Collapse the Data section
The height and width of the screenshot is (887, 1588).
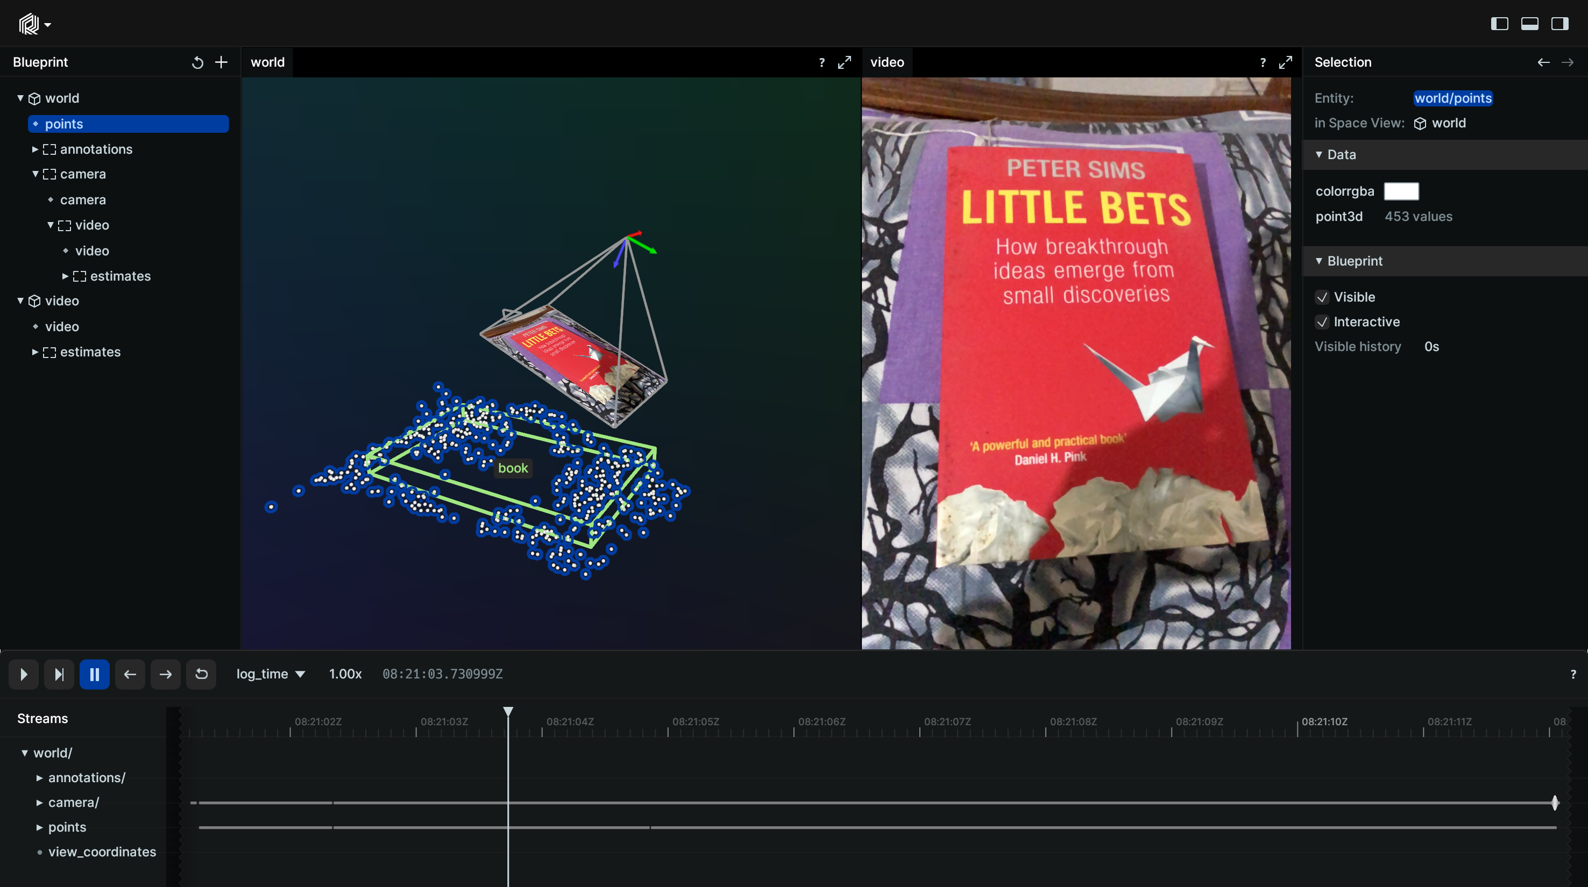point(1318,155)
